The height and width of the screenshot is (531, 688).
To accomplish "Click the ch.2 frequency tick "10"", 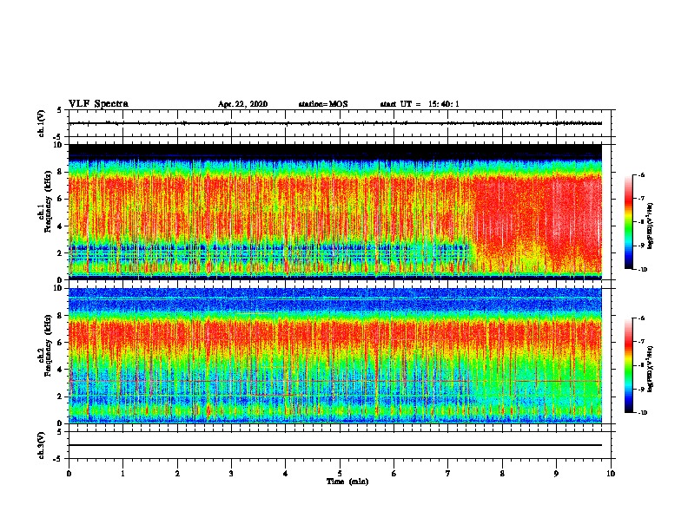I will pyautogui.click(x=57, y=288).
